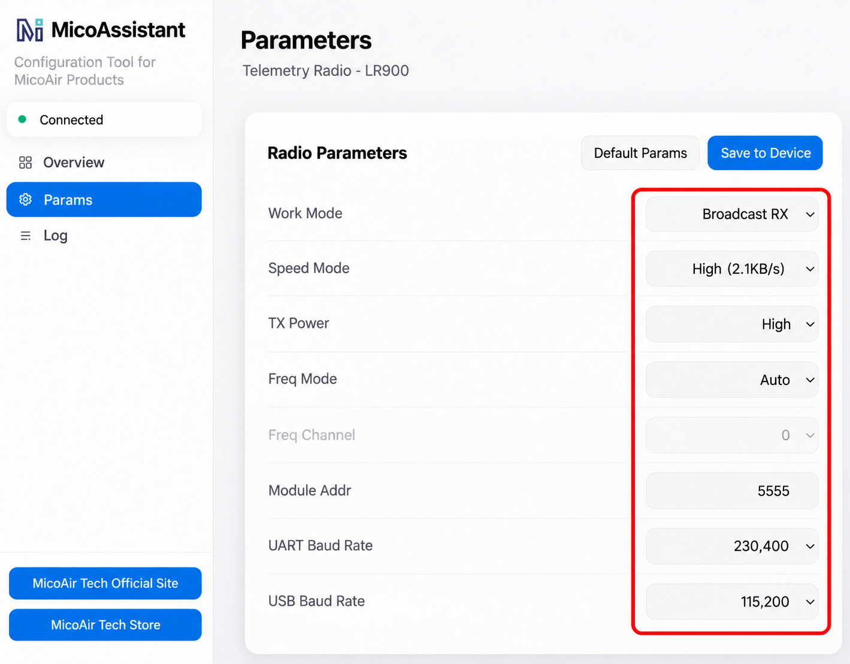
Task: Click the Default Params button
Action: 640,153
